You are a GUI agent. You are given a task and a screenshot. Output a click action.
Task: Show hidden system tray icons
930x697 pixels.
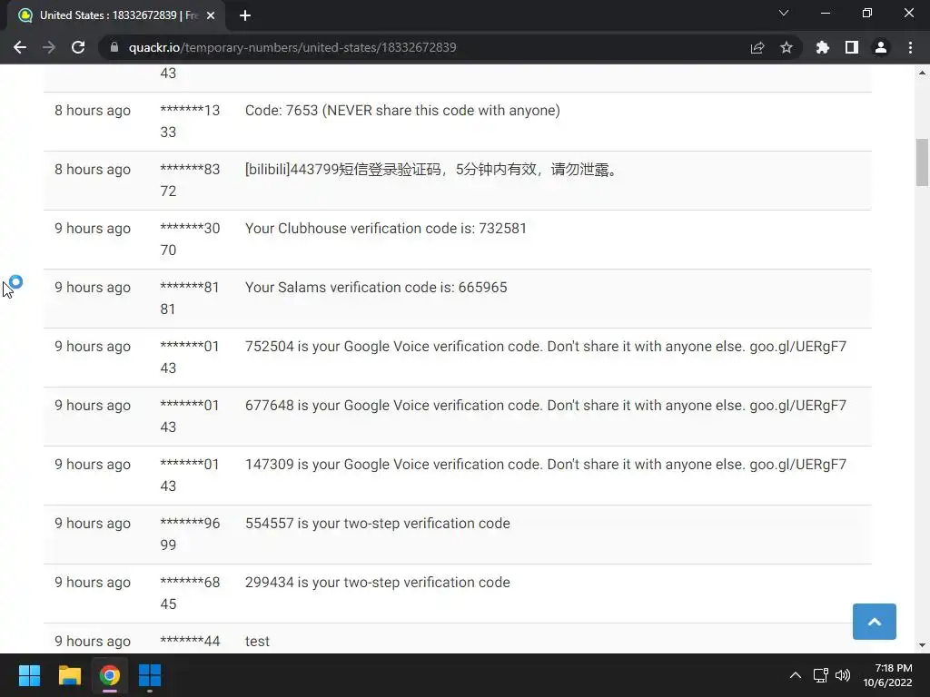point(796,675)
